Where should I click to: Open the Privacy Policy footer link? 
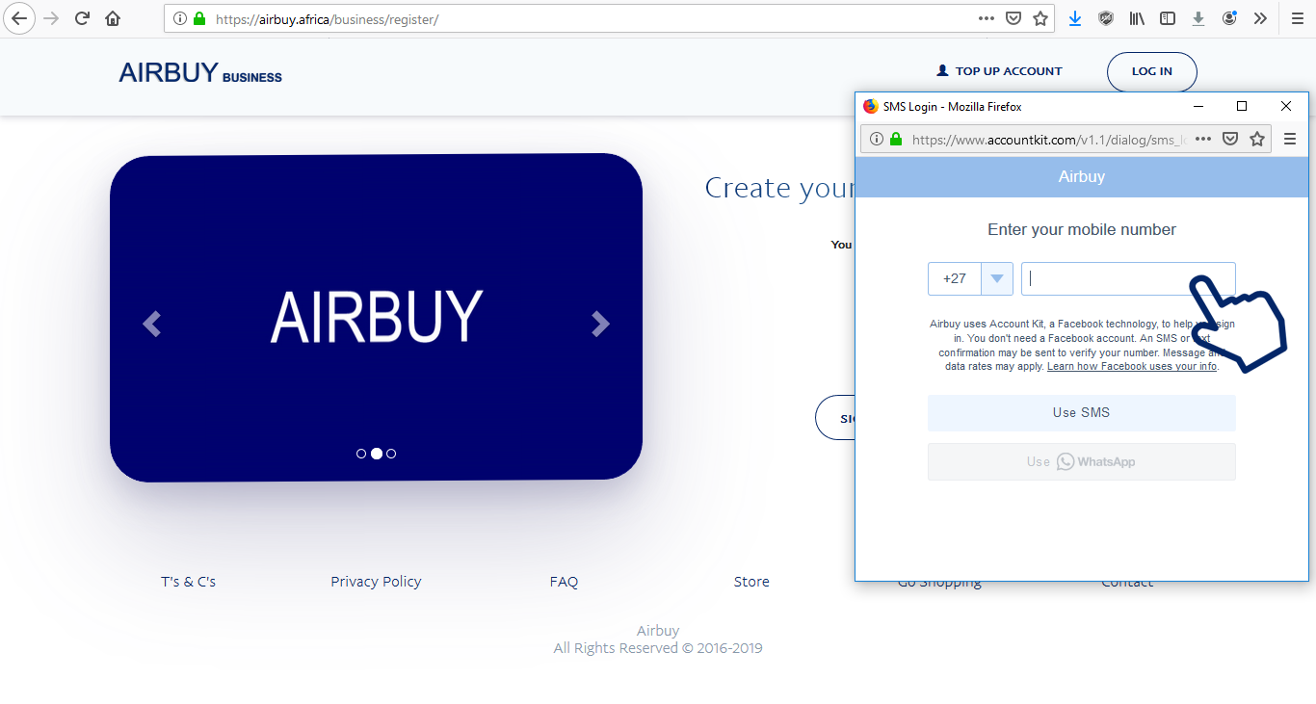376,582
